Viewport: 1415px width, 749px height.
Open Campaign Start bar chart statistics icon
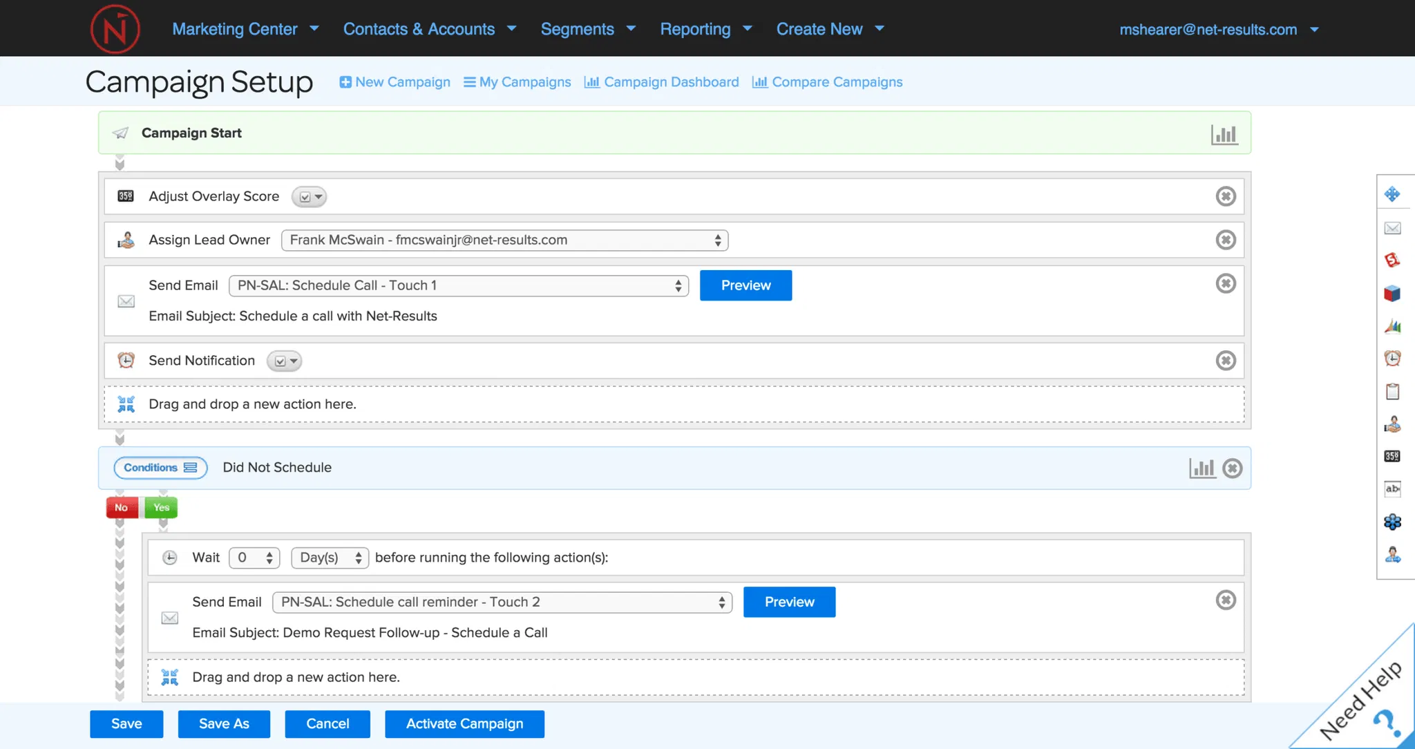coord(1224,134)
